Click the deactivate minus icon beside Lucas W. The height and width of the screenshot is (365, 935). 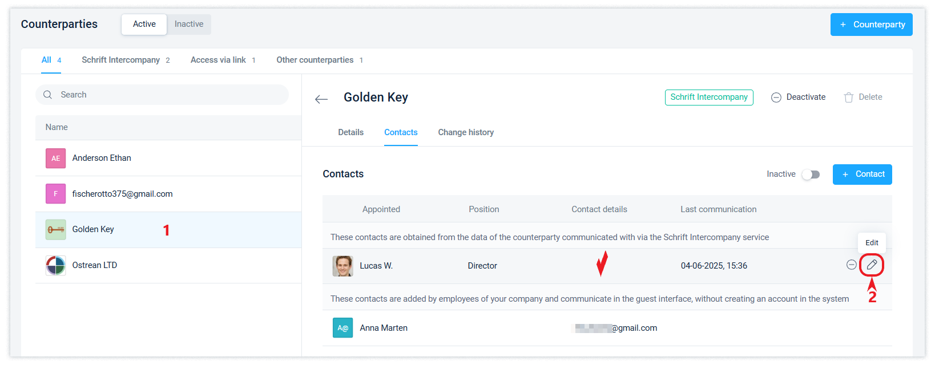(851, 265)
